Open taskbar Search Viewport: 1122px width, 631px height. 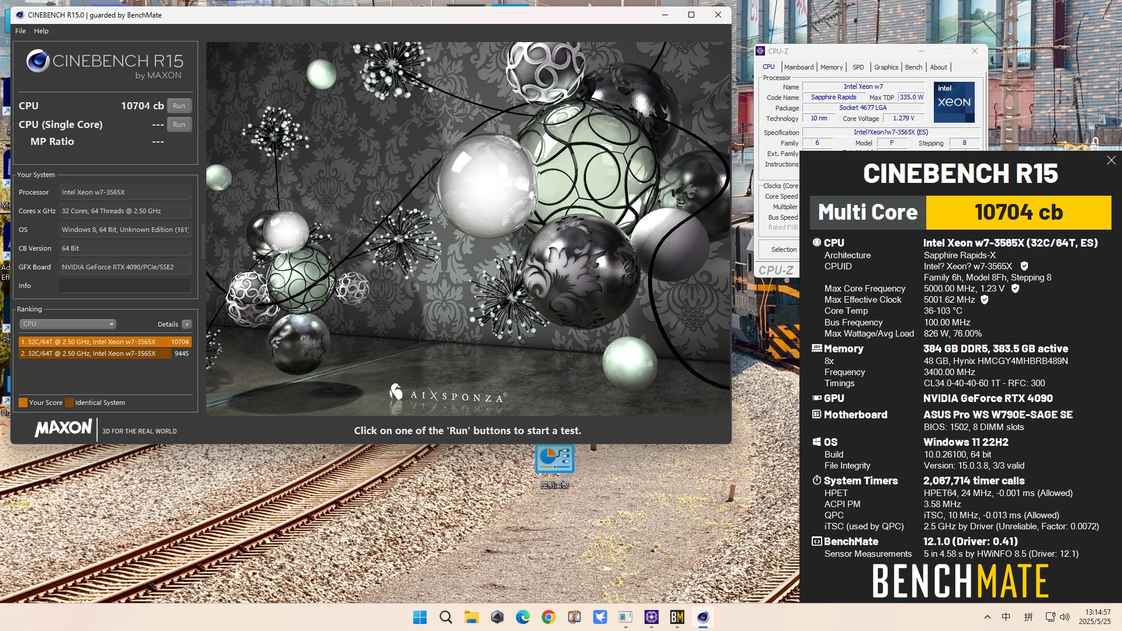click(445, 617)
